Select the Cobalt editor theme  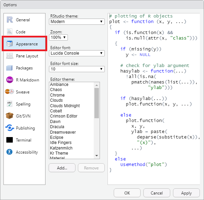tap(72, 111)
